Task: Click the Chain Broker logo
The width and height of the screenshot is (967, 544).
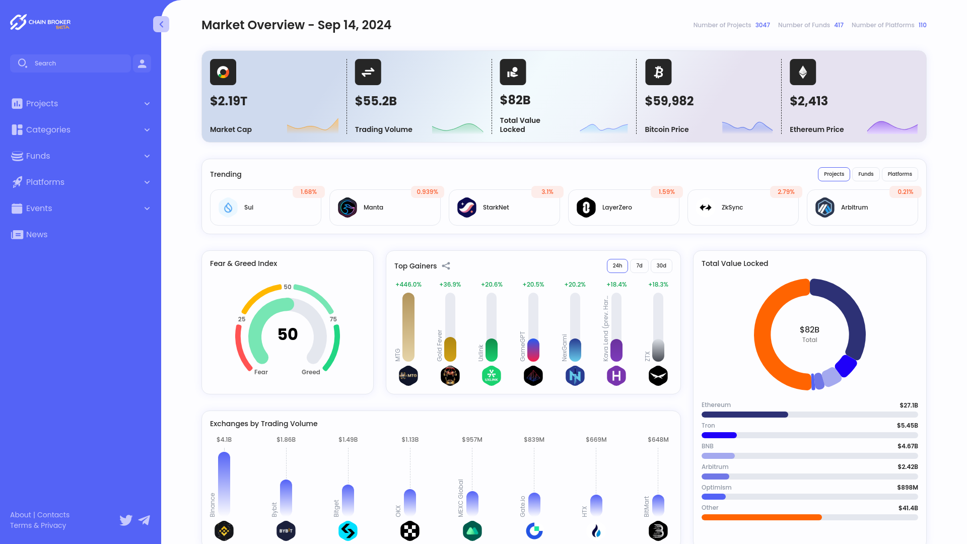Action: pos(40,22)
